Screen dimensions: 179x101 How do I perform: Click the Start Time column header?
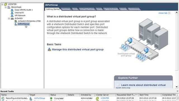tap(150, 95)
